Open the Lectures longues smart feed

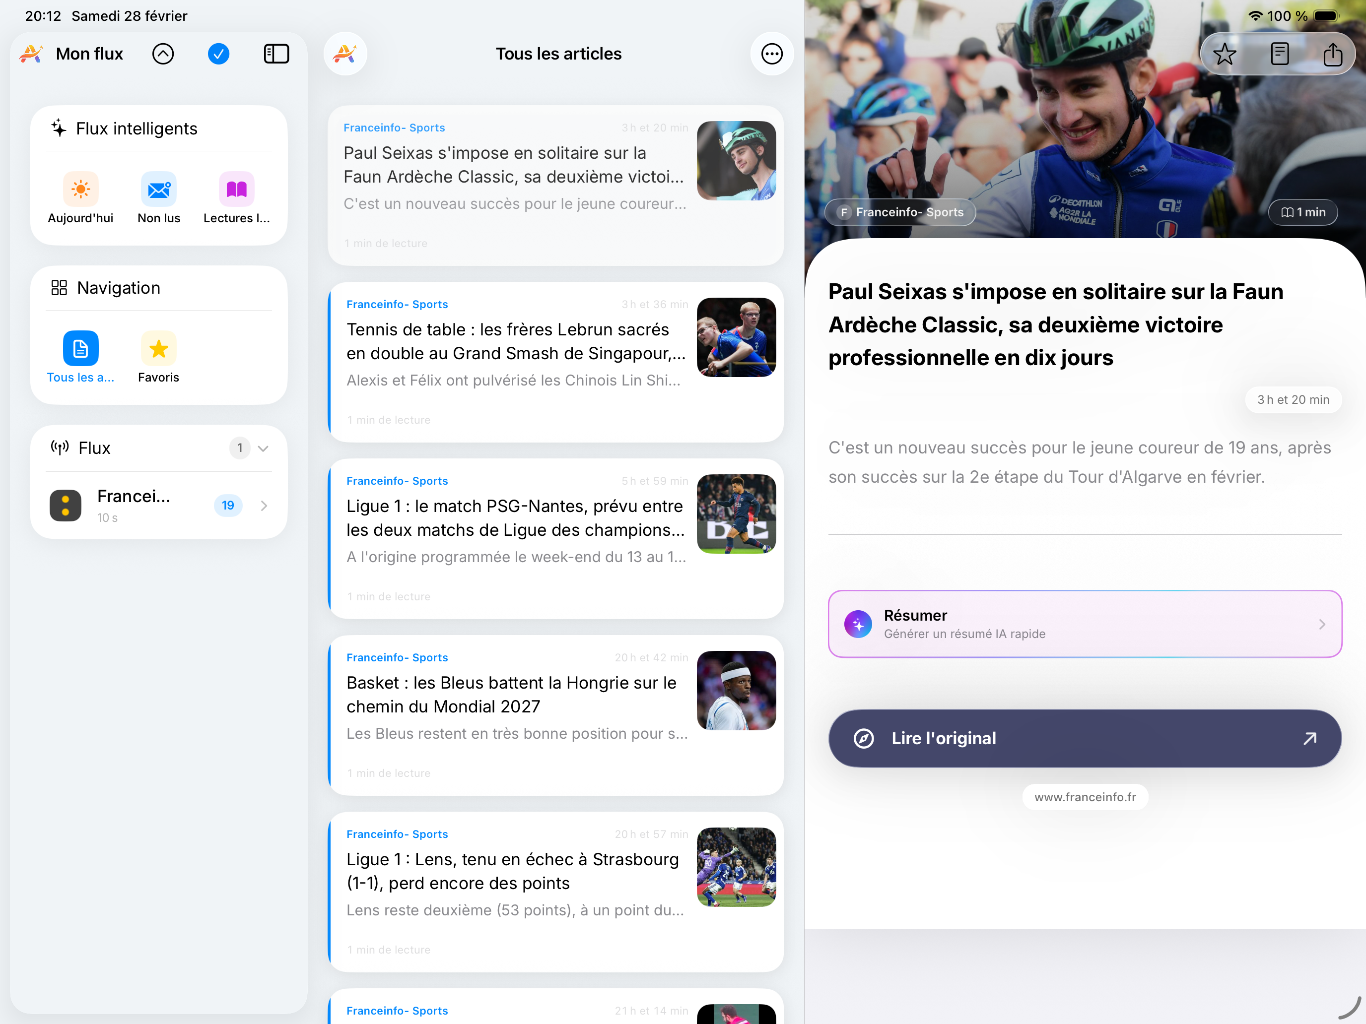(236, 198)
